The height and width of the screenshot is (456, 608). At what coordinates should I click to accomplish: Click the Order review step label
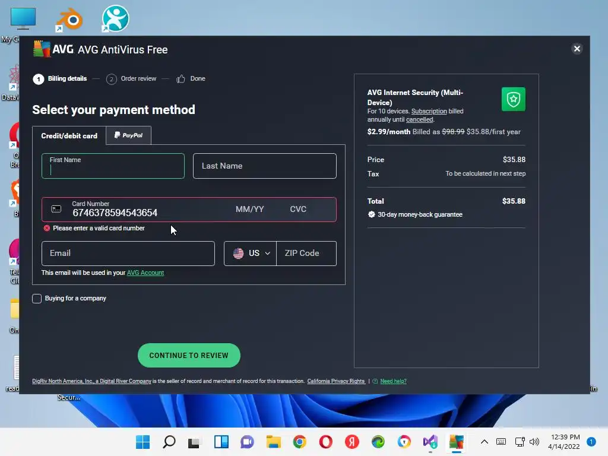[138, 79]
